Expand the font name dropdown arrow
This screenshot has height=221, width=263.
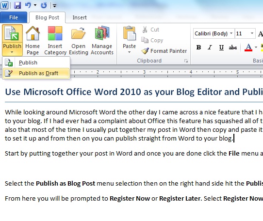(x=231, y=33)
